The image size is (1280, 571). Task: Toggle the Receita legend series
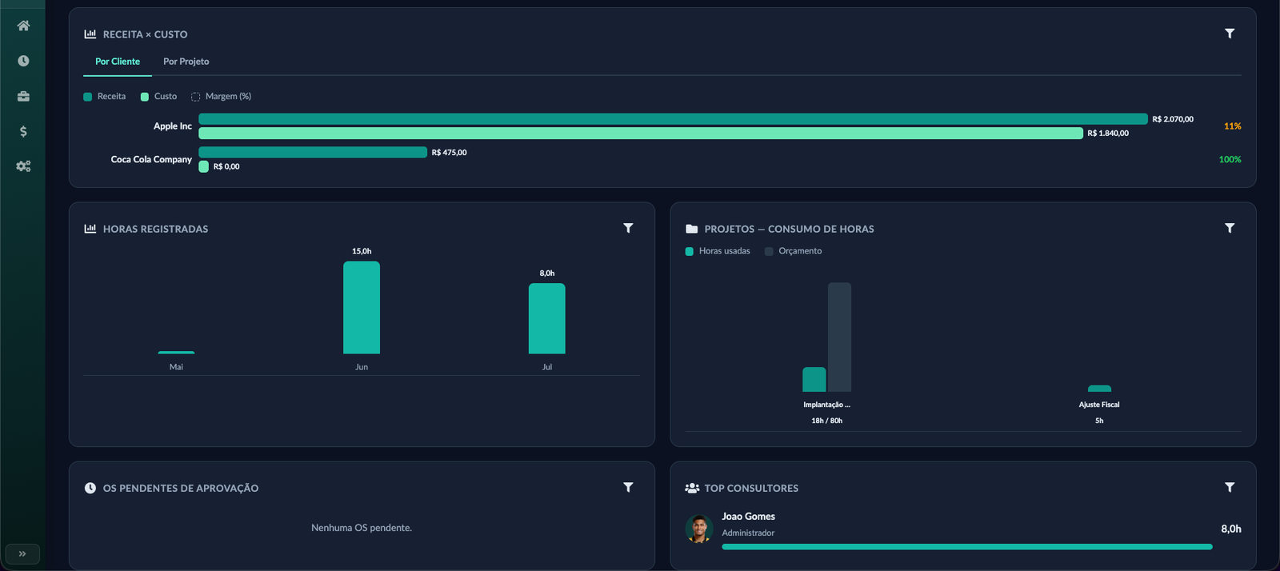click(x=105, y=97)
